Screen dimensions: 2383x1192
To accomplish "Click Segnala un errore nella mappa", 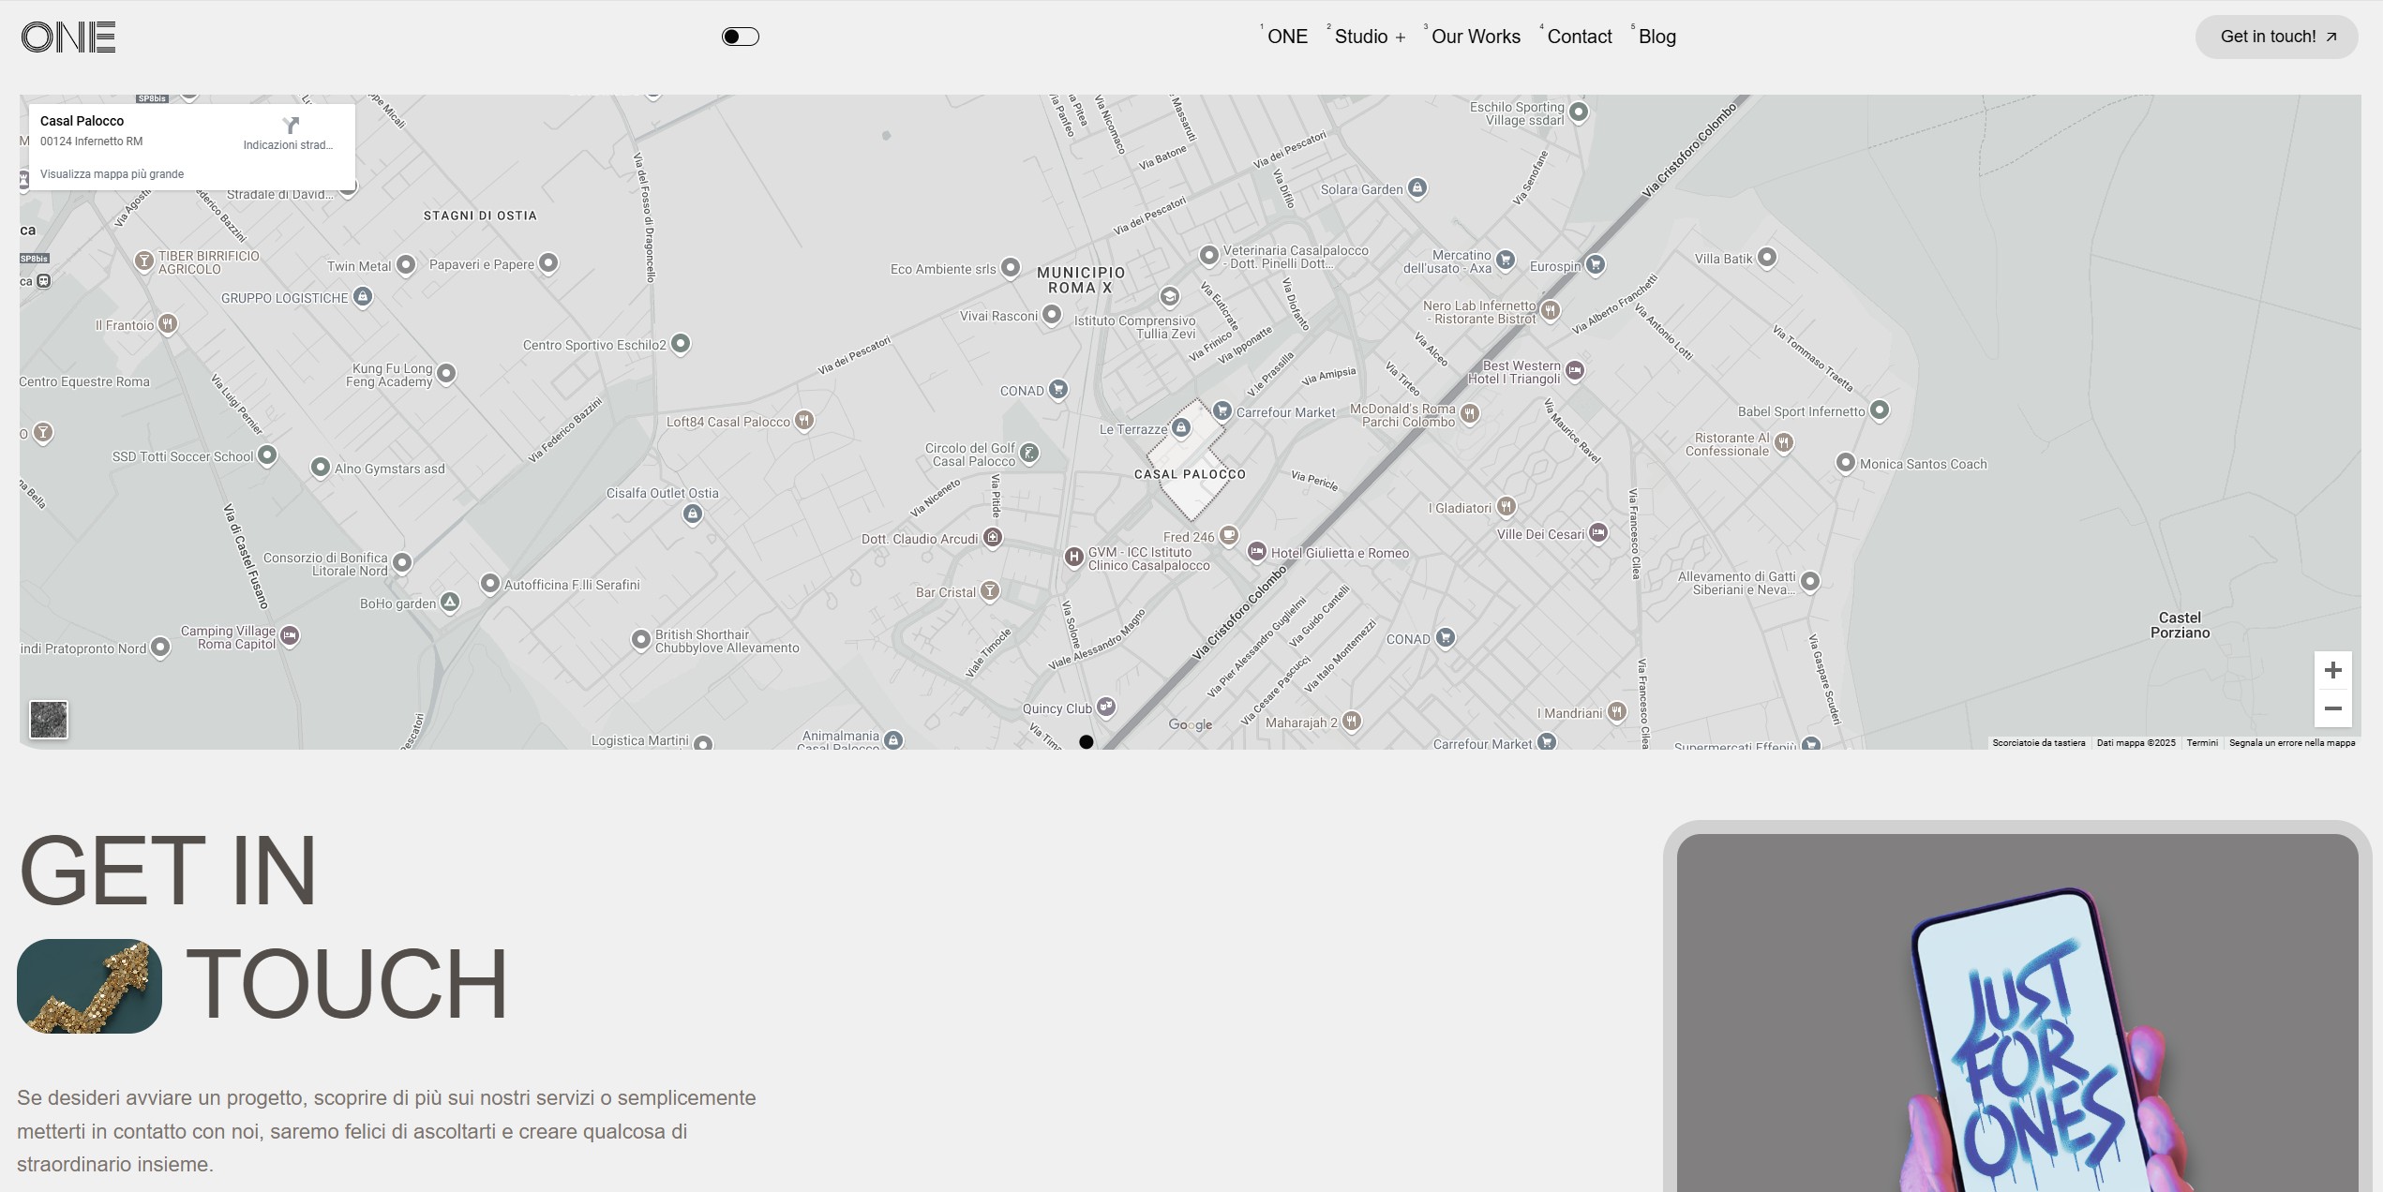I will tap(2292, 743).
